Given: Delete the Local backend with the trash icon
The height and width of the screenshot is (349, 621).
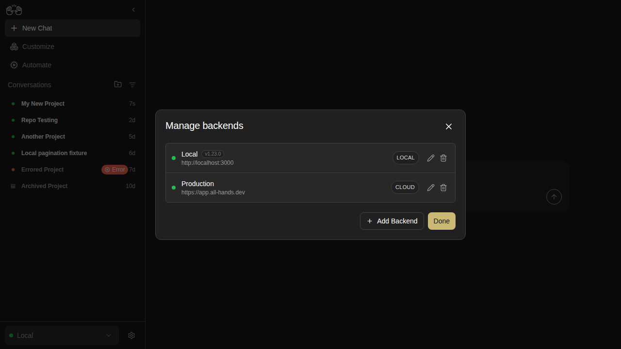Looking at the screenshot, I should click(443, 158).
